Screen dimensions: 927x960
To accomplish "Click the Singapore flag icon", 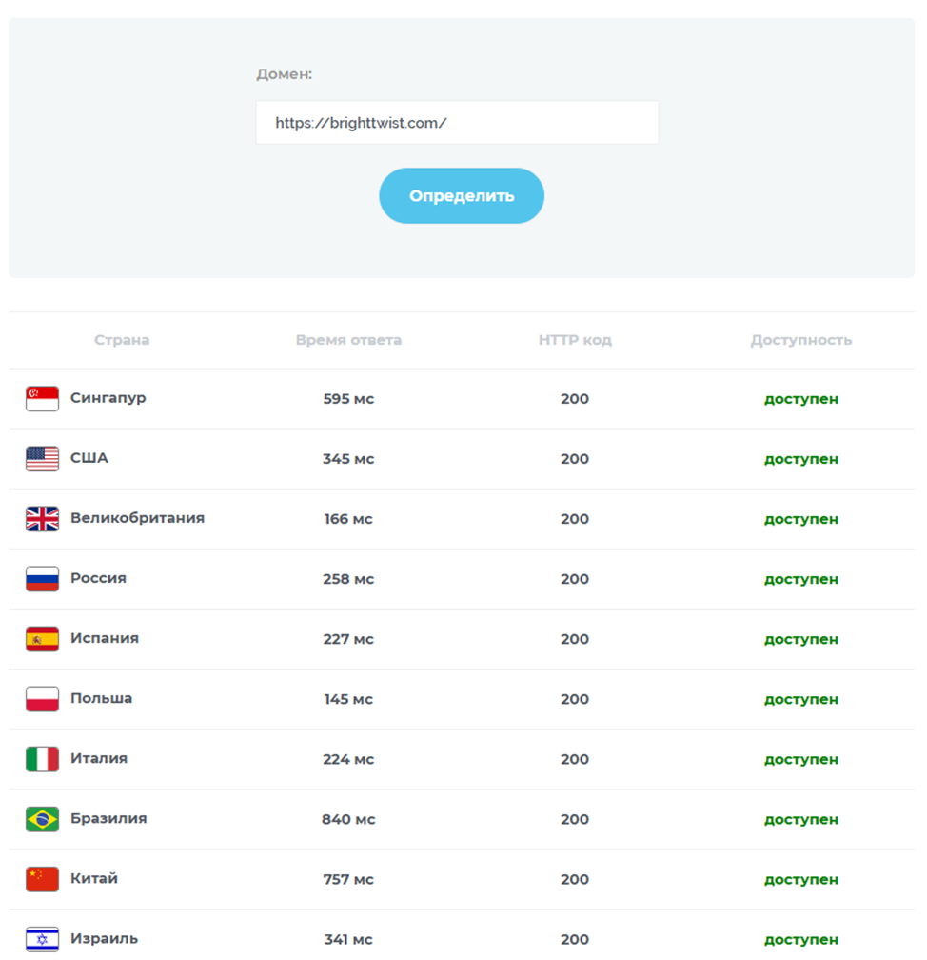I will 42,399.
